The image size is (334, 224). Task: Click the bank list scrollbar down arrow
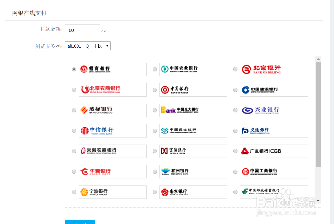coord(318,201)
